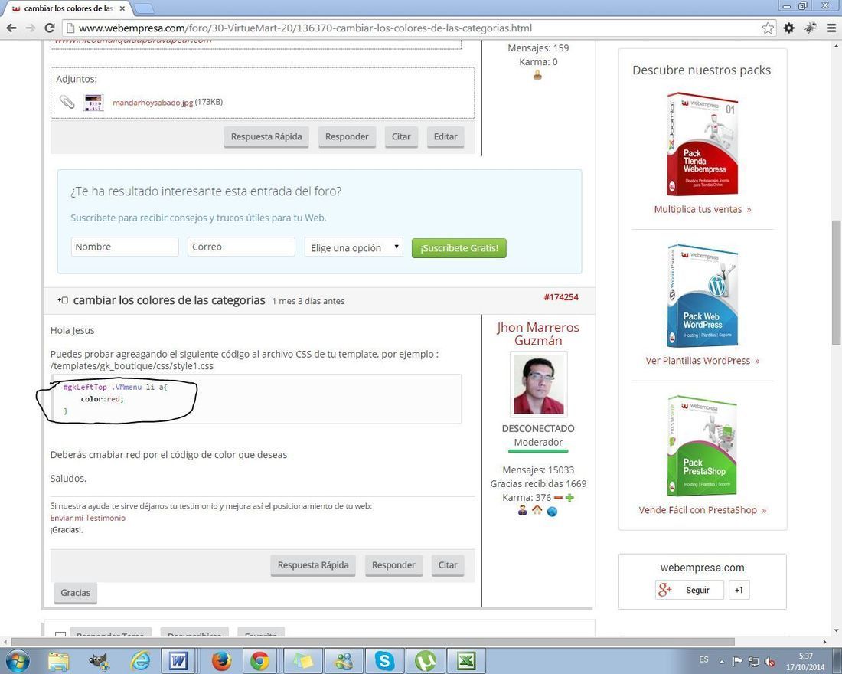This screenshot has height=674, width=842.
Task: Open Chrome's hamburger menu
Action: [831, 28]
